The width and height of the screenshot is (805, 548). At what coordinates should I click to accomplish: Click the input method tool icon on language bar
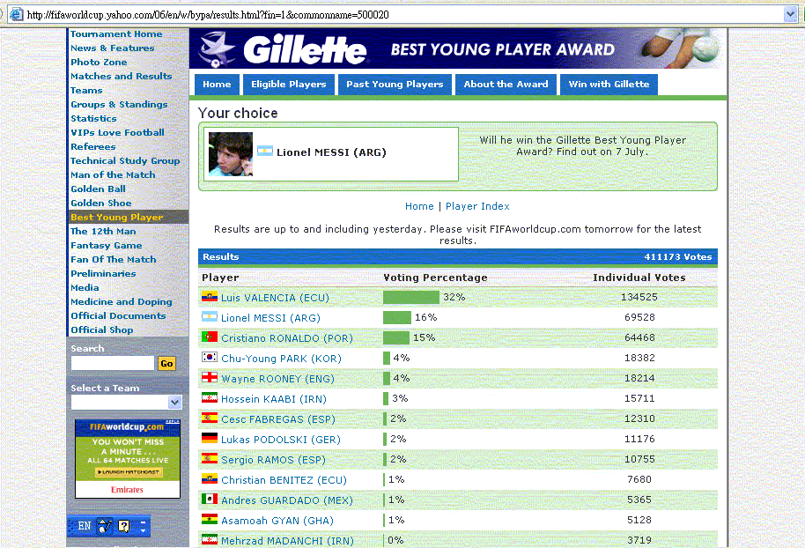click(x=105, y=526)
